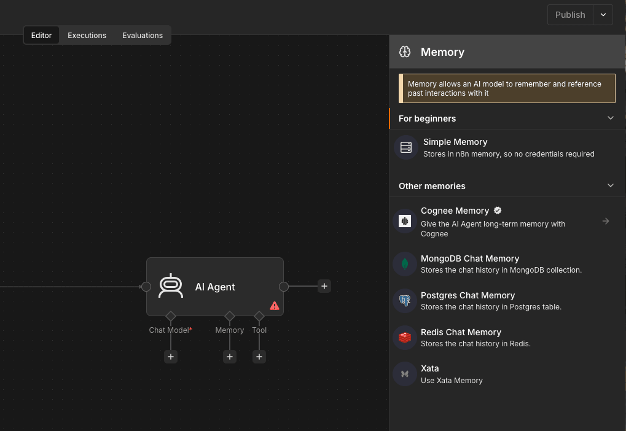Screen dimensions: 626x431
Task: Add a Tool via its plus button
Action: [x=259, y=357]
